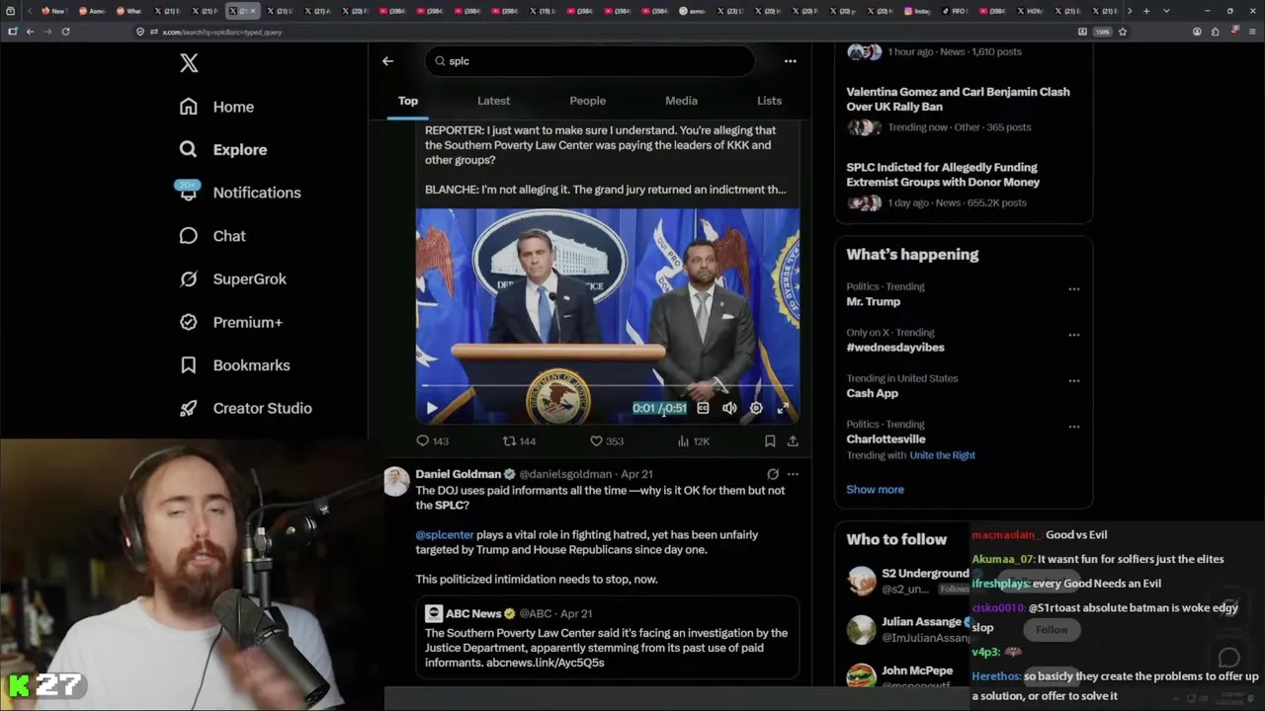Click the Chat bubble icon in sidebar

[x=189, y=236]
